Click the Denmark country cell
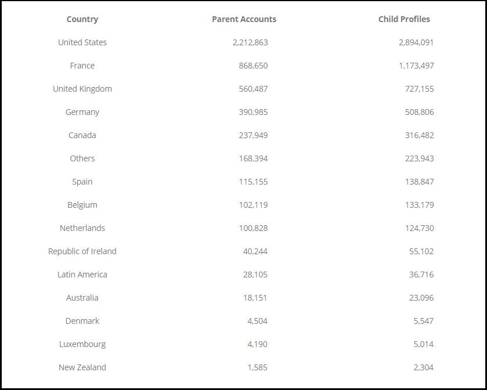This screenshot has height=390, width=487. (82, 321)
